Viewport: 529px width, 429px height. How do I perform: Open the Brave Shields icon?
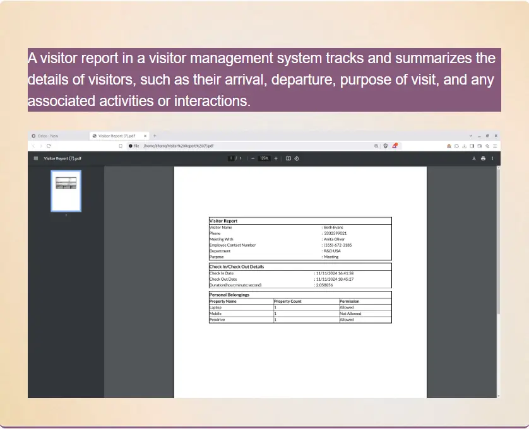(385, 146)
